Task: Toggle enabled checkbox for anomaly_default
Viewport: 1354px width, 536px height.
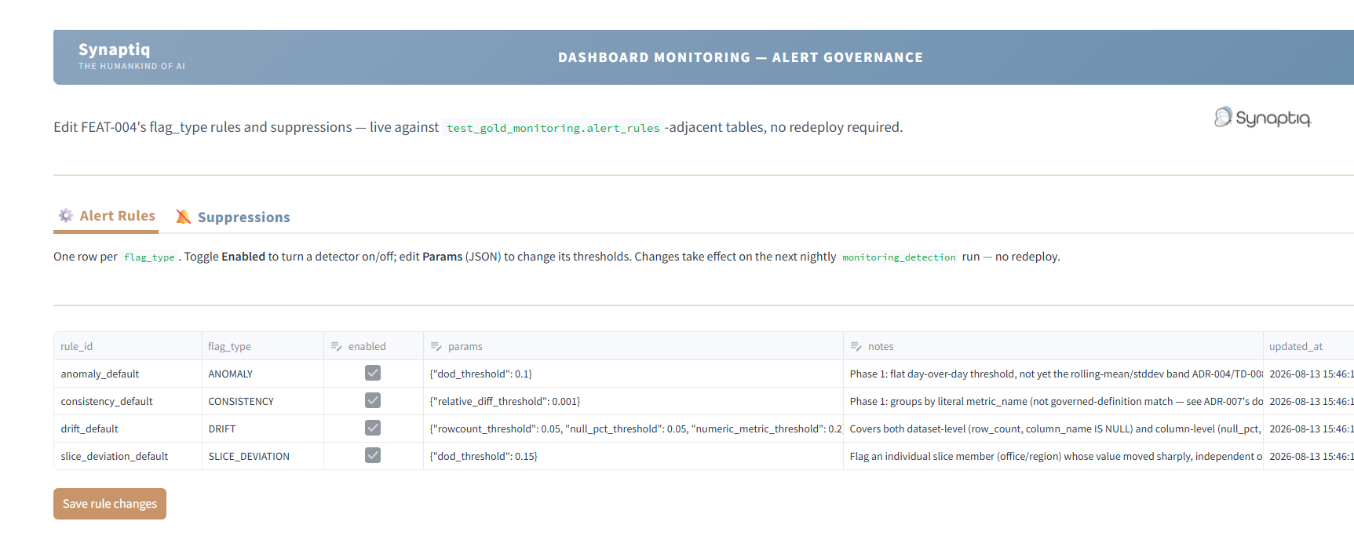Action: tap(373, 374)
